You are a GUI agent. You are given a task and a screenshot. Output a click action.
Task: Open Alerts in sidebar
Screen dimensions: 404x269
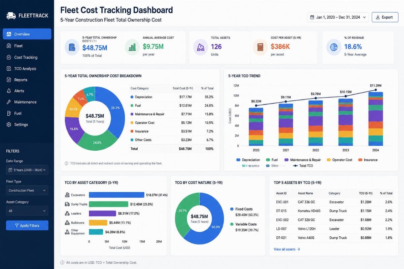[x=27, y=91]
